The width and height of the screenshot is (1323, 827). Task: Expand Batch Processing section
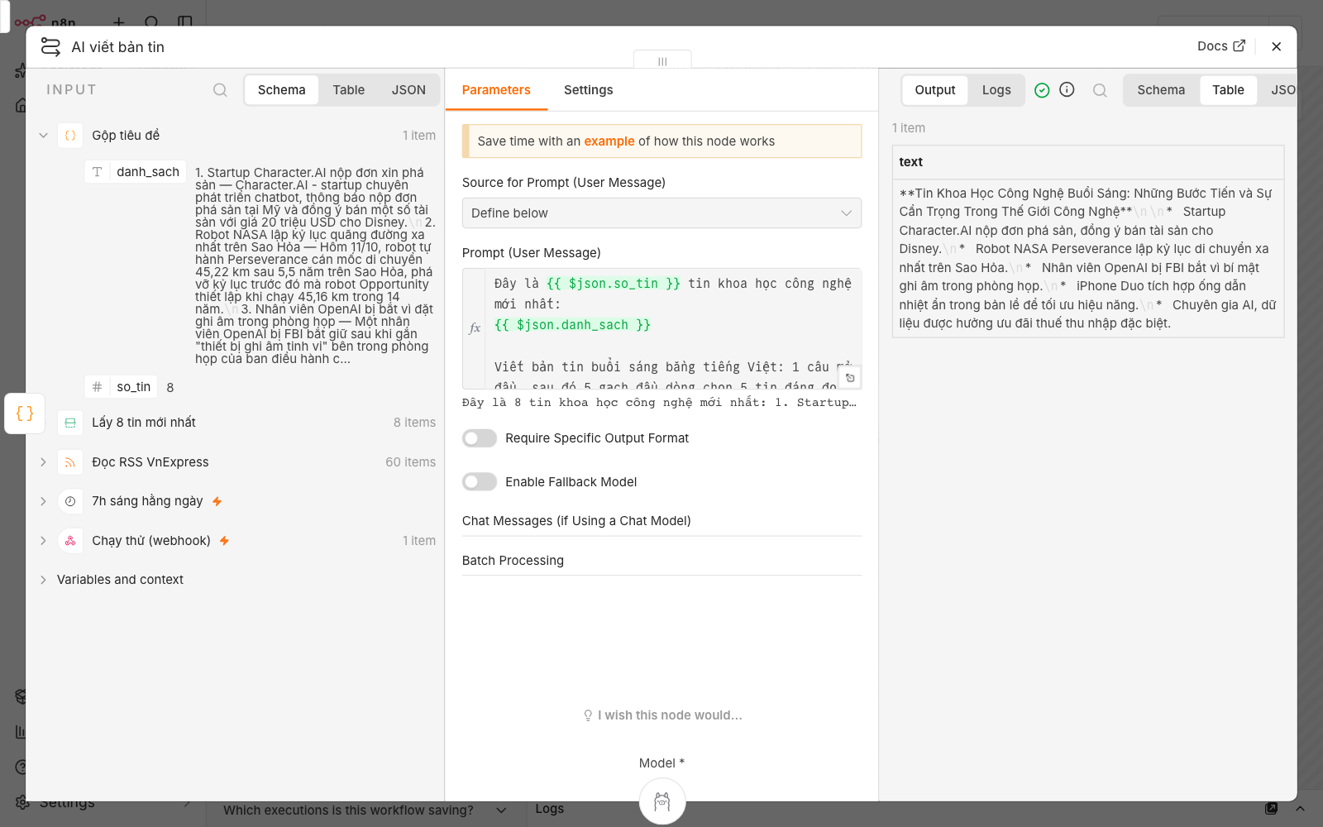pyautogui.click(x=661, y=561)
